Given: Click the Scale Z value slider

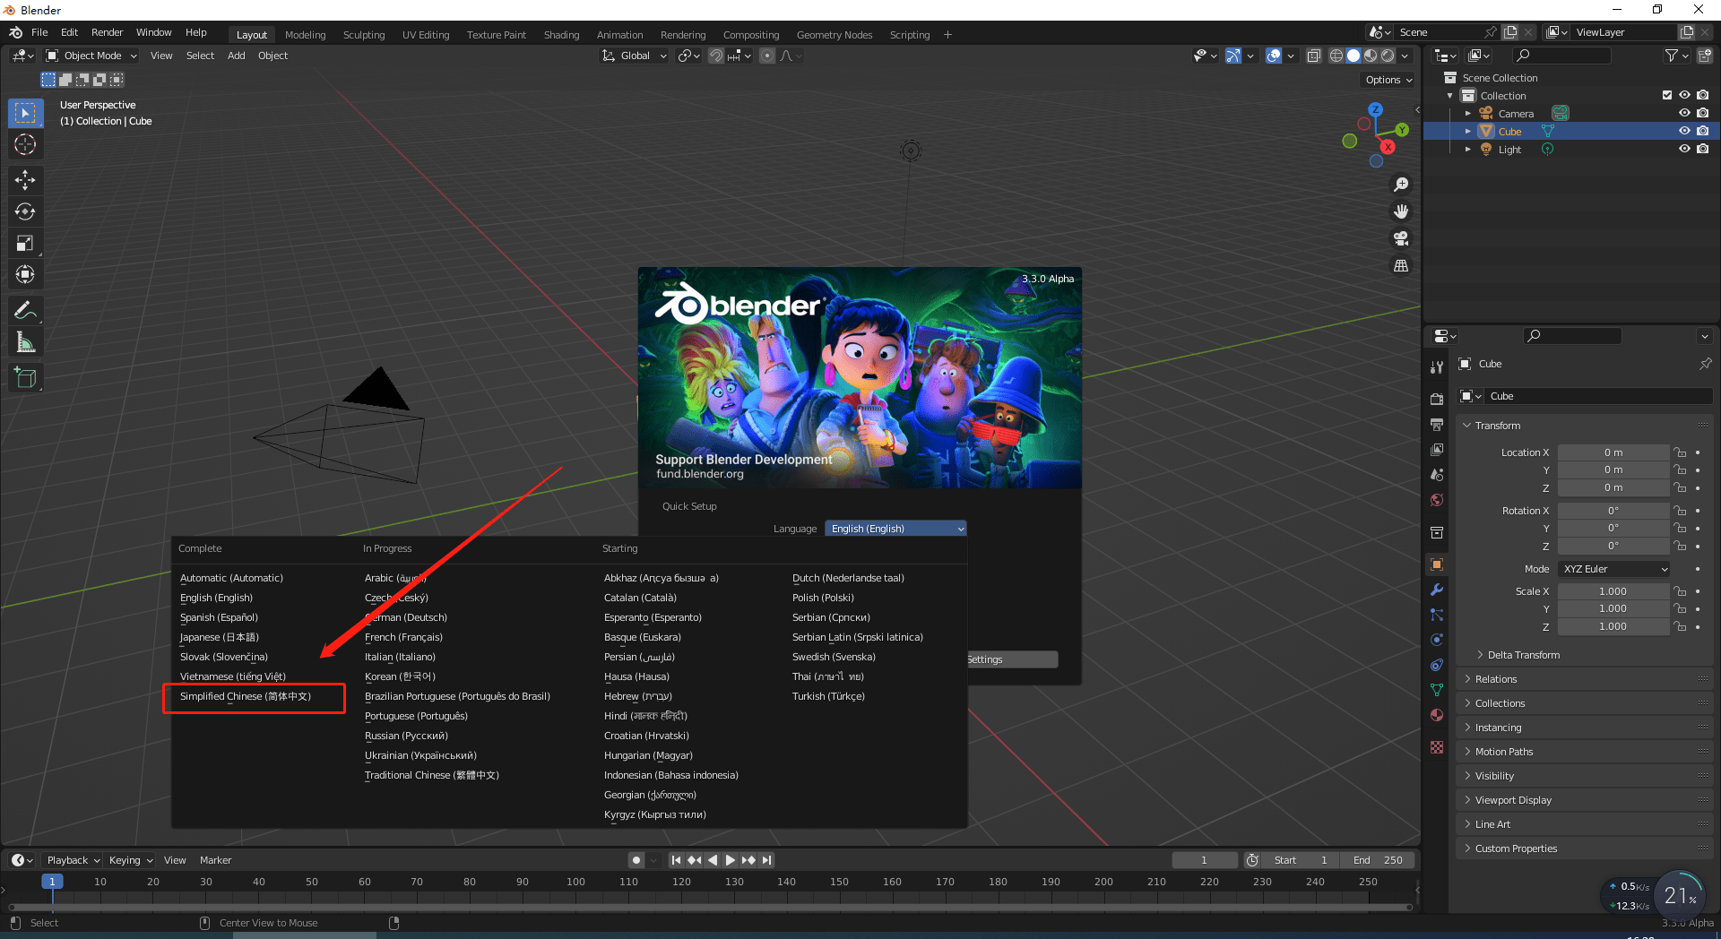Looking at the screenshot, I should (x=1613, y=626).
